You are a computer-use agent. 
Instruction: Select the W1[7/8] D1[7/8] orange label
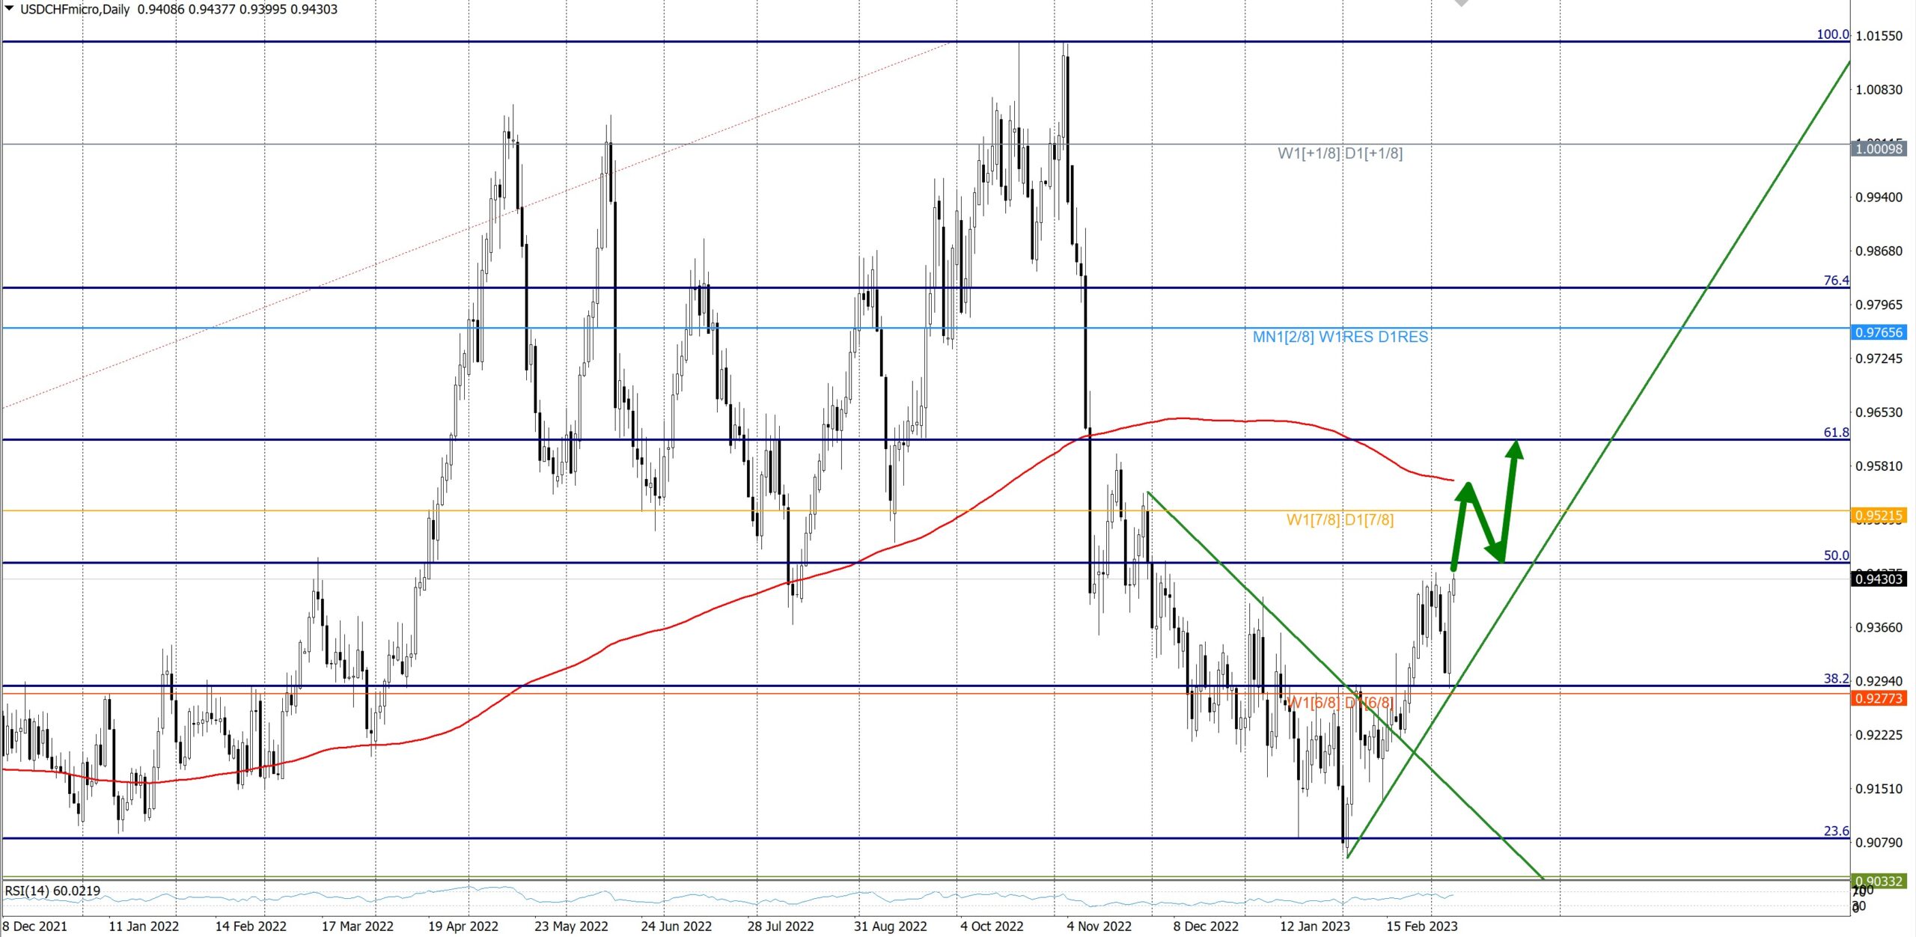(x=1340, y=519)
